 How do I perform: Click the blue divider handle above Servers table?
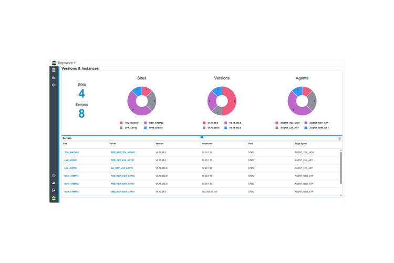pos(202,137)
